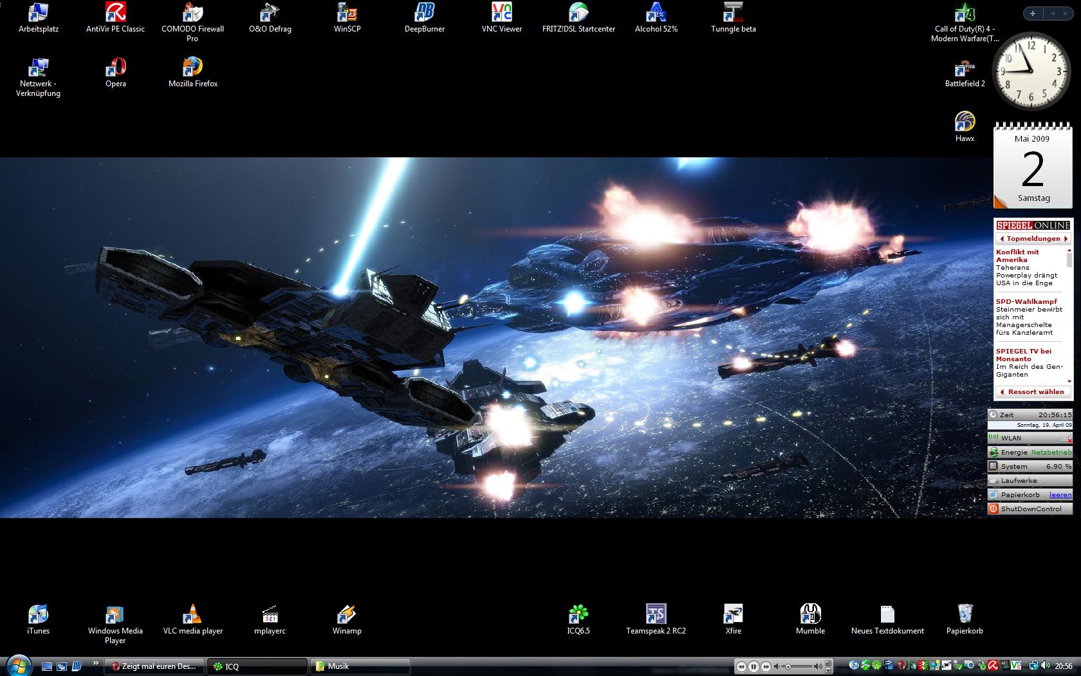1081x676 pixels.
Task: Open the Papierkorb desktop icon
Action: click(965, 619)
